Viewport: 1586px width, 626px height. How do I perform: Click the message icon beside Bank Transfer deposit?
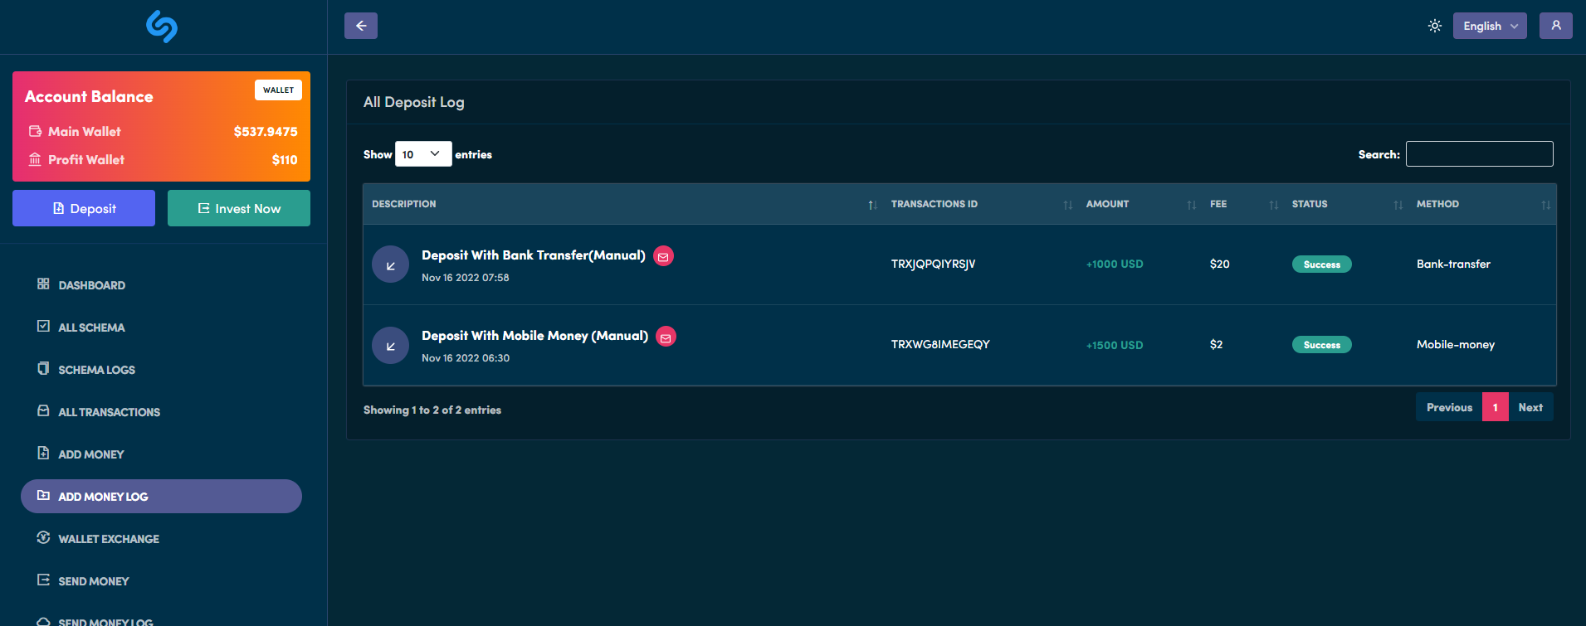tap(663, 256)
